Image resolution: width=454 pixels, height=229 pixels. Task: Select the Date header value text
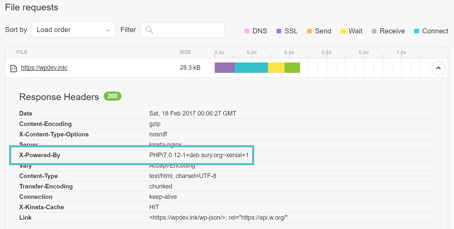193,113
